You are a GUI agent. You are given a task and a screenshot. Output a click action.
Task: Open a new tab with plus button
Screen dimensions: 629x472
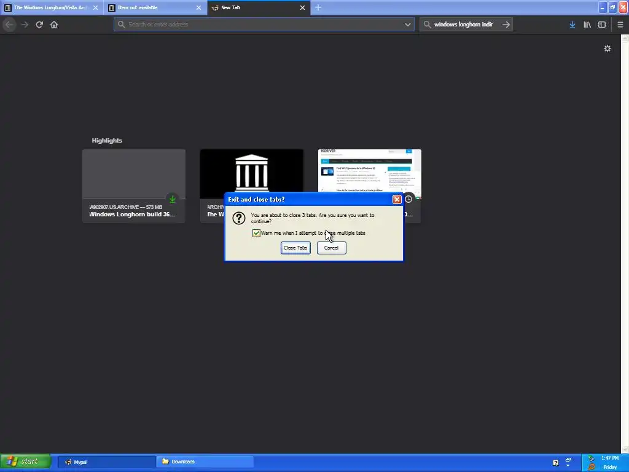coord(318,7)
